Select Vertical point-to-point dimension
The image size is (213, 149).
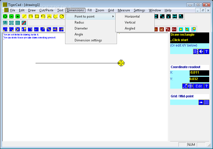[x=135, y=22]
